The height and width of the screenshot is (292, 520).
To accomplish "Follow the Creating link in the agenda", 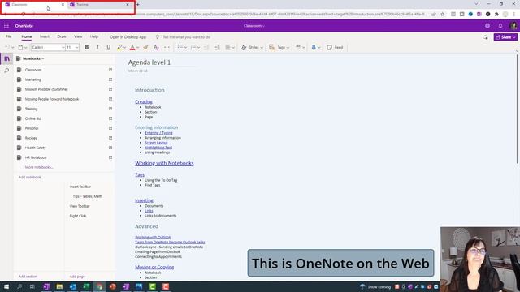I will [x=144, y=101].
